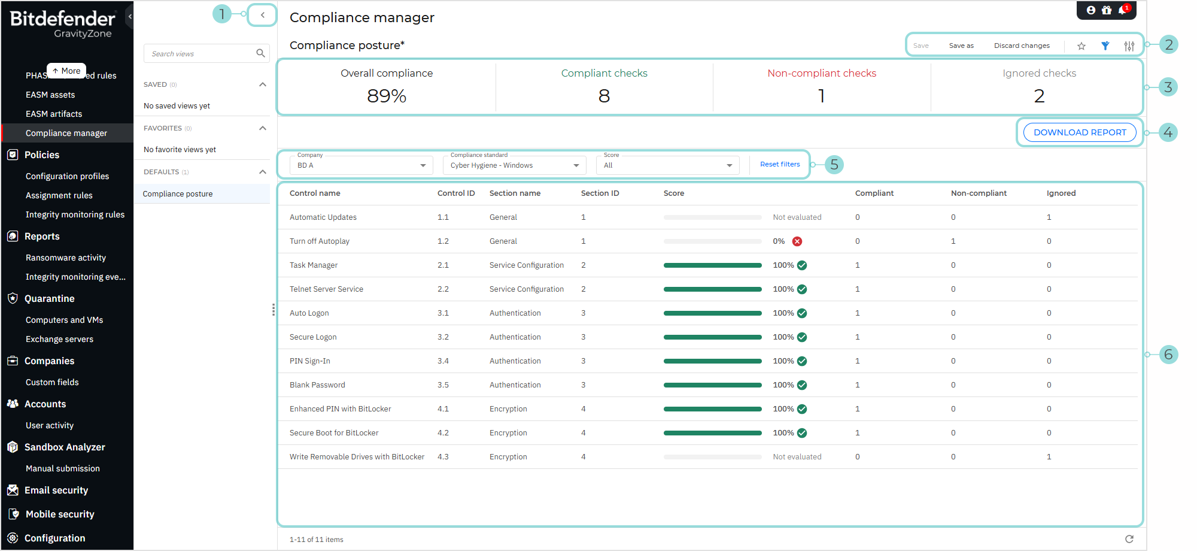Open the Compliance standard dropdown
Image resolution: width=1197 pixels, height=551 pixels.
click(x=514, y=165)
